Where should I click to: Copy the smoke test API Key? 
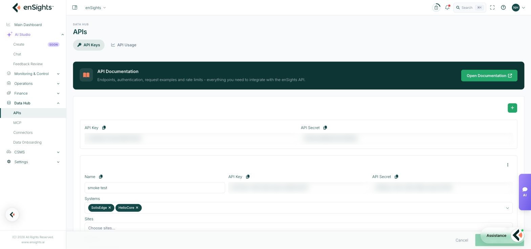tap(248, 177)
